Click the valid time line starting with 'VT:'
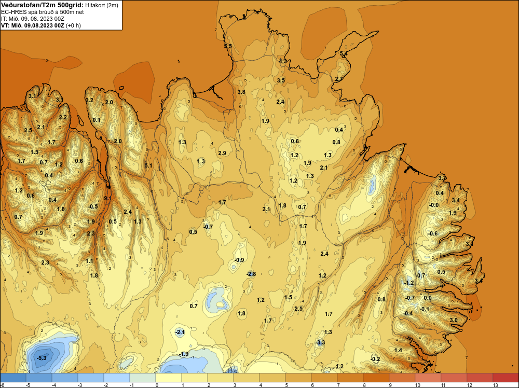This screenshot has height=388, width=519. (x=40, y=25)
